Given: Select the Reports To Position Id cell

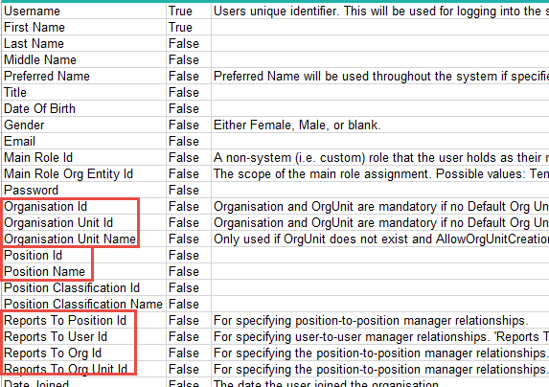Looking at the screenshot, I should (84, 320).
